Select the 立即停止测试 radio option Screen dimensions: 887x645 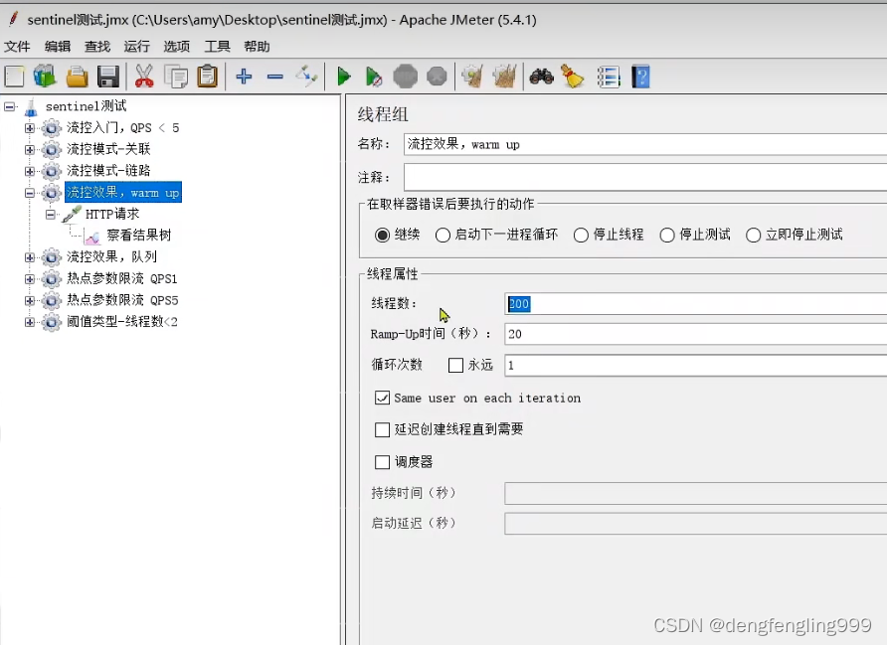pos(754,235)
